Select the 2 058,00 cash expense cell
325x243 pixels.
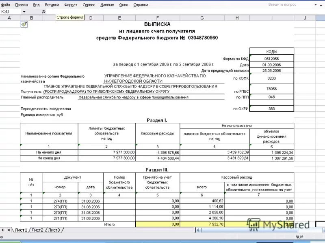[202, 212]
